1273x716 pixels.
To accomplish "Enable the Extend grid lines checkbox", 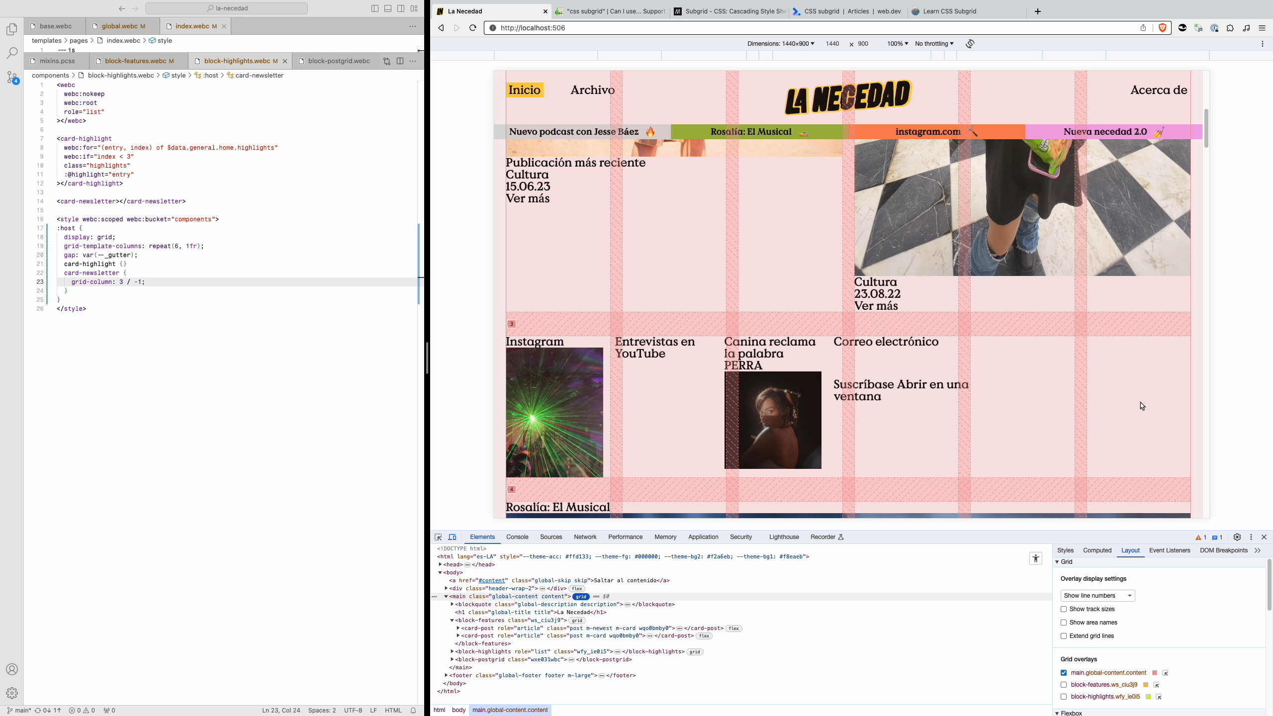I will 1064,636.
